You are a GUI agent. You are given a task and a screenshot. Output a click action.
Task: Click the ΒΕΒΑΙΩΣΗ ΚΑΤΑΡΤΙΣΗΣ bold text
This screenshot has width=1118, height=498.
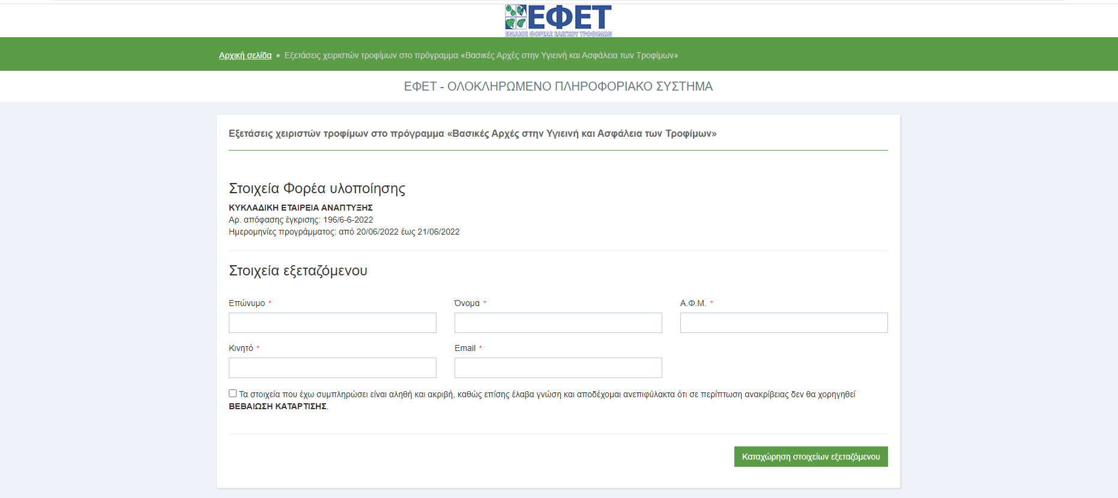coord(277,406)
